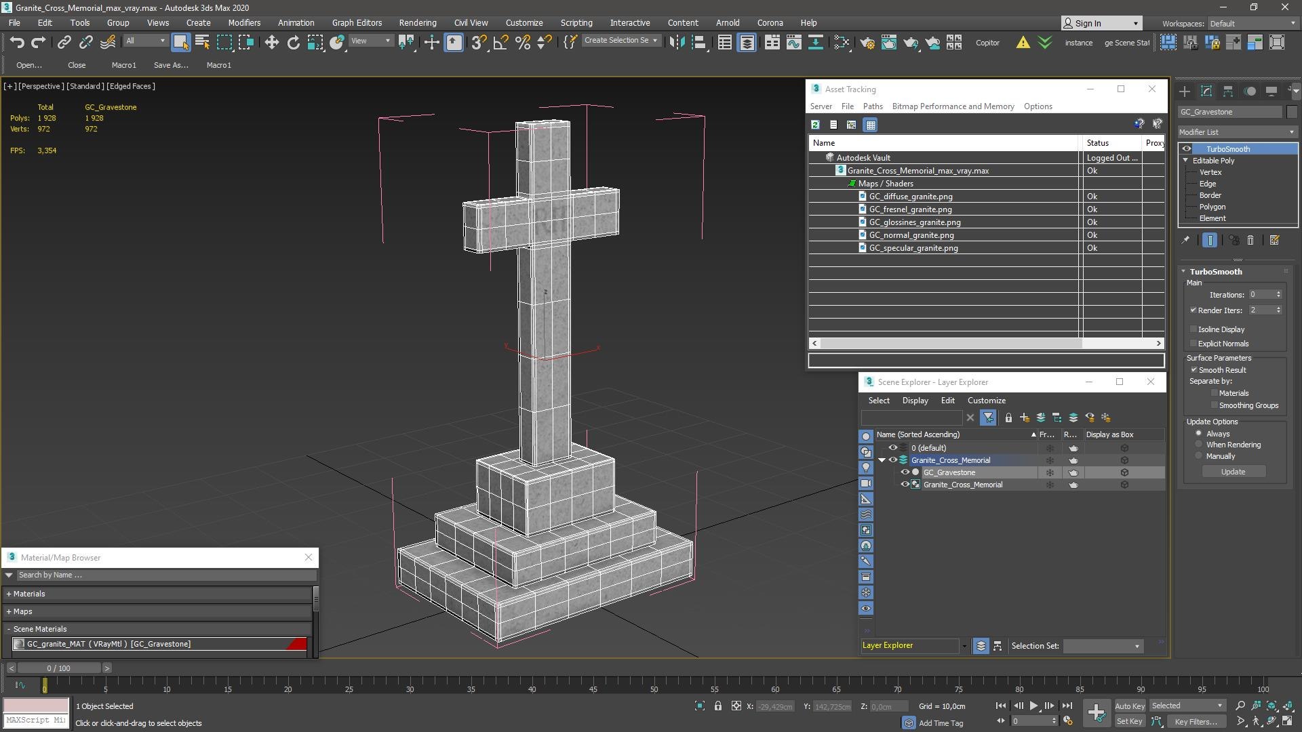Viewport: 1302px width, 732px height.
Task: Choose the Select and Move tool
Action: [x=271, y=43]
